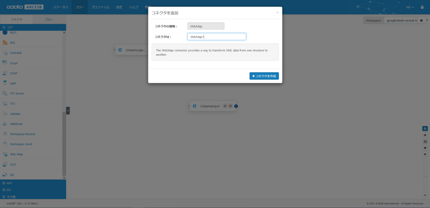Select the XSLT connector icon
Viewport: 430px width, 208px height.
click(5, 164)
